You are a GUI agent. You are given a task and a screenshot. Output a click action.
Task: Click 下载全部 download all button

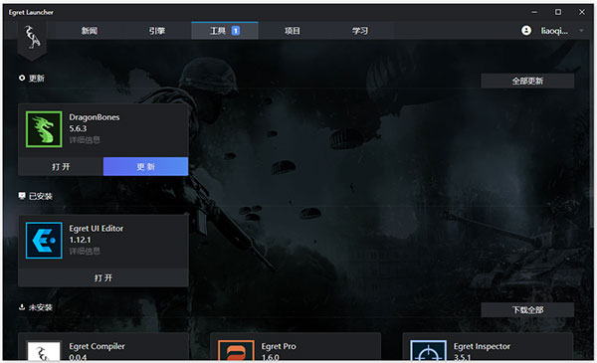(527, 309)
